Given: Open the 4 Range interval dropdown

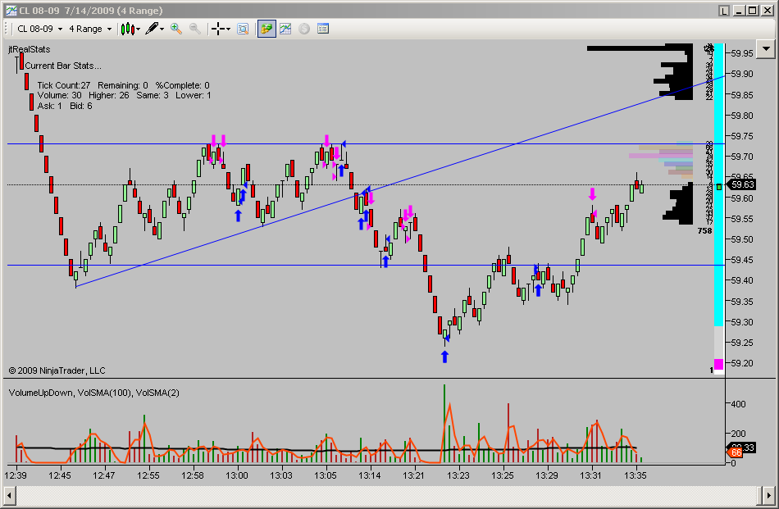Looking at the screenshot, I should (90, 29).
